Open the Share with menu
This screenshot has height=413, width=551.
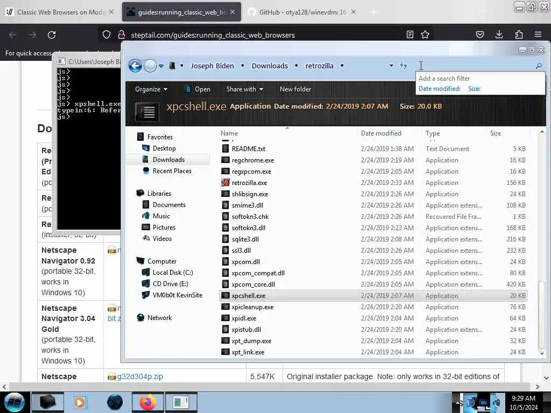(245, 89)
